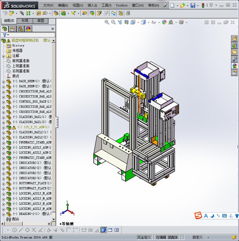The width and height of the screenshot is (239, 241).
Task: Open the 插入(I) menu
Action: coord(92,5)
